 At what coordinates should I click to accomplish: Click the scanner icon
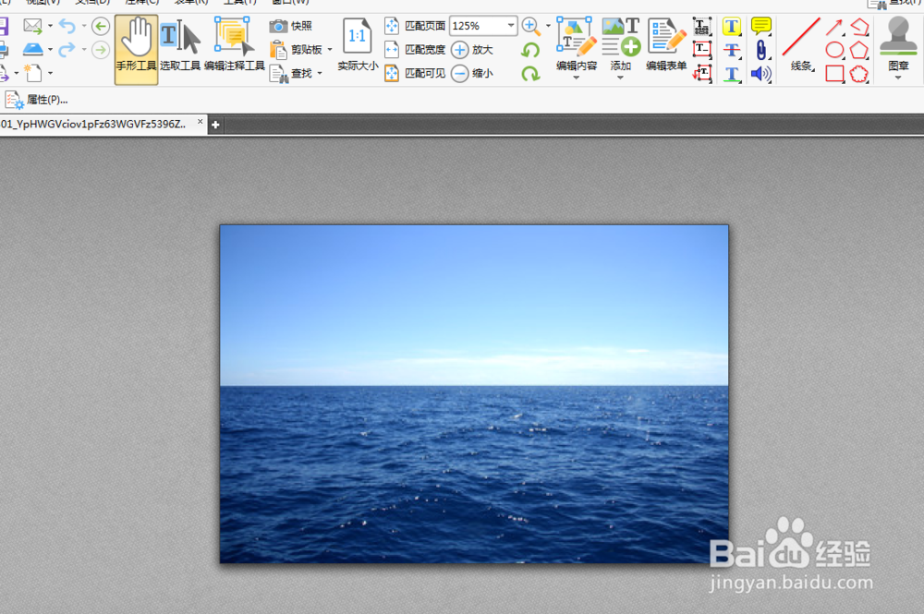point(32,50)
